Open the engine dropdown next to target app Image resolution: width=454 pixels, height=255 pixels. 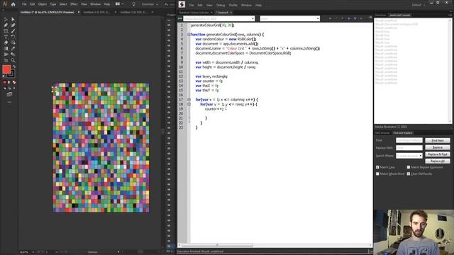(289, 18)
